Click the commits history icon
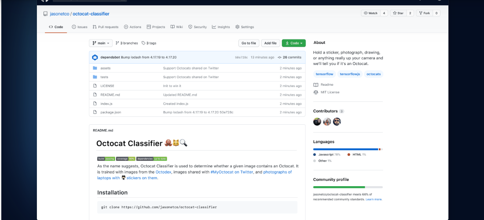Image resolution: width=484 pixels, height=220 pixels. click(280, 58)
